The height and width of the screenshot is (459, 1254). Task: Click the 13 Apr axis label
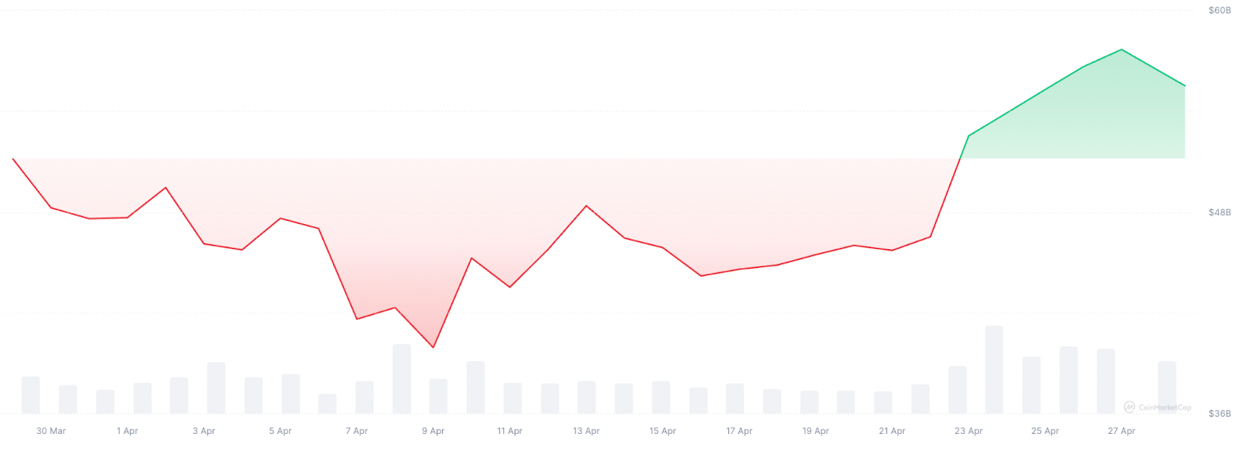[x=586, y=431]
